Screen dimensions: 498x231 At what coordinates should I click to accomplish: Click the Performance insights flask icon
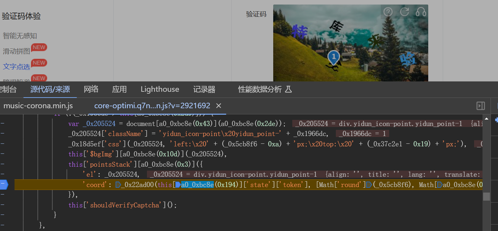point(288,89)
